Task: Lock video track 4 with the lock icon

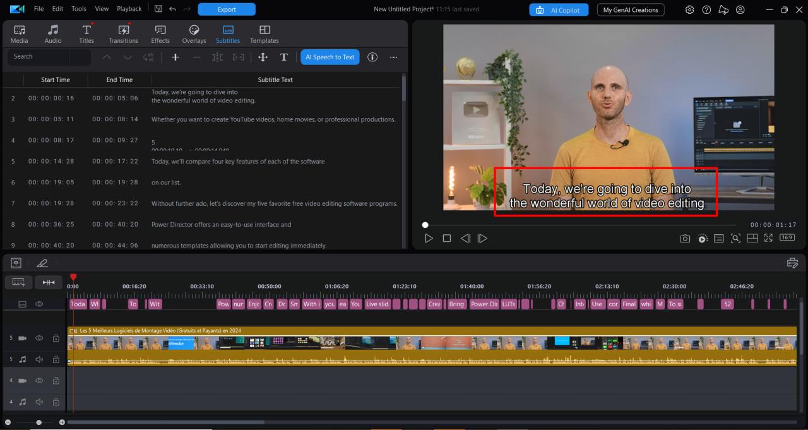Action: [56, 380]
